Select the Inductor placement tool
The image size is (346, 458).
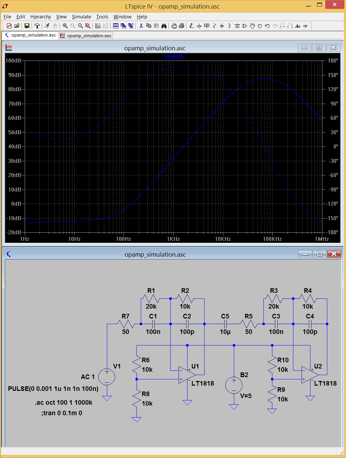tap(230, 26)
